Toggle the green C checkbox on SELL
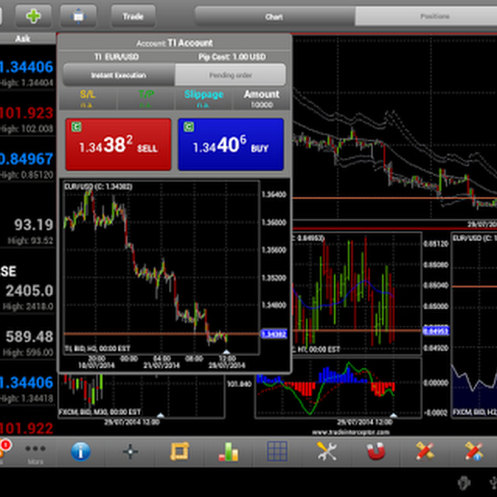Screen dimensions: 497x497 [x=76, y=127]
